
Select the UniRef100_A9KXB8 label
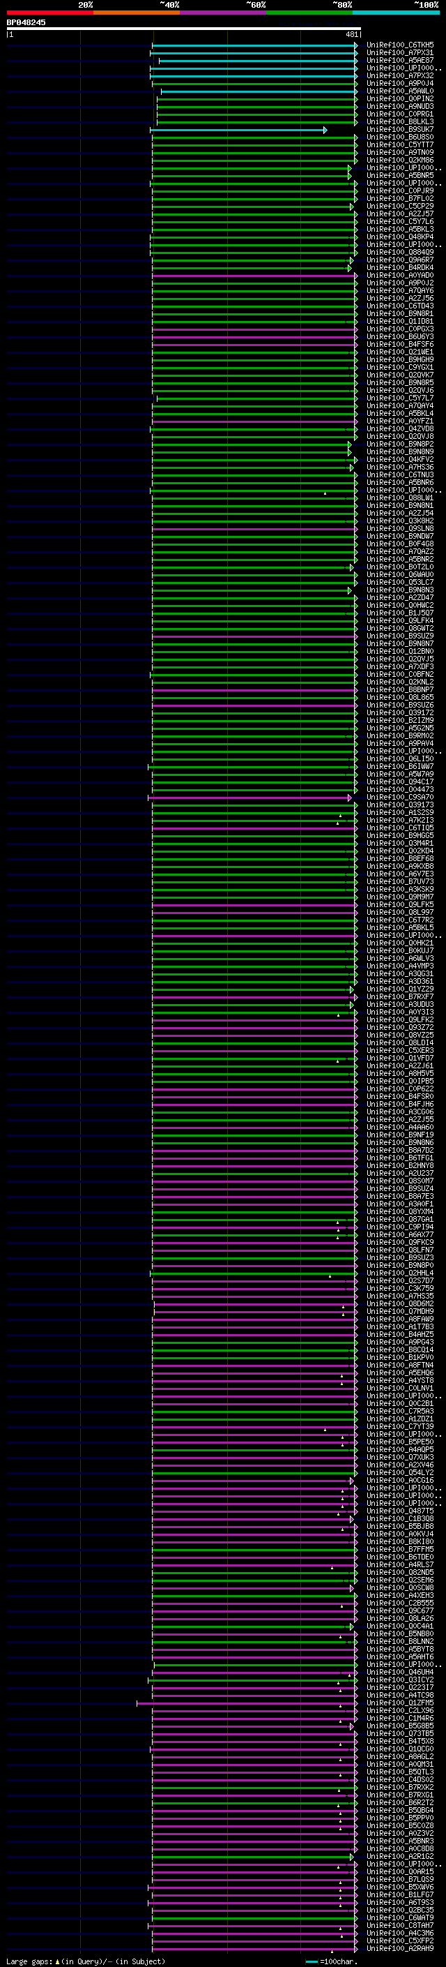pos(400,866)
